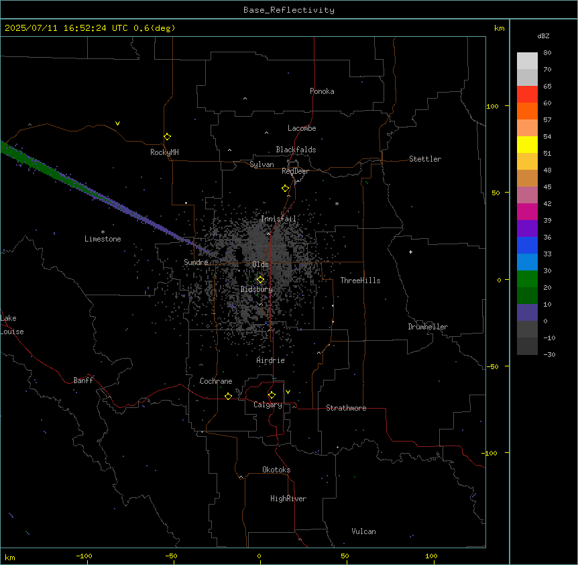578x565 pixels.
Task: Click the RockyMH label
Action: pyautogui.click(x=164, y=152)
